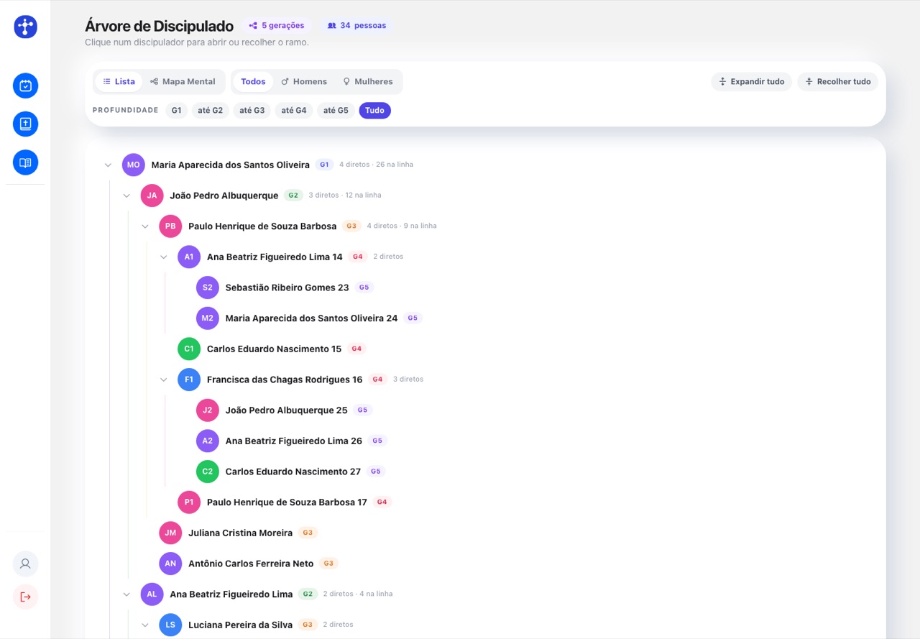920x639 pixels.
Task: Click the JM avatar of Juliana Cristina Moreira
Action: coord(170,533)
